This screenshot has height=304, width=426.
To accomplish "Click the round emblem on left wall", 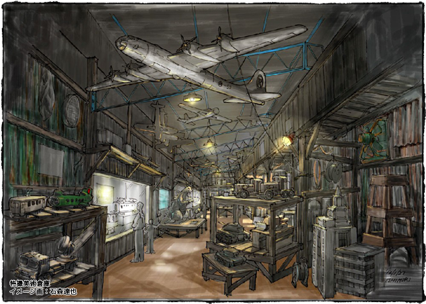I will pos(71,110).
